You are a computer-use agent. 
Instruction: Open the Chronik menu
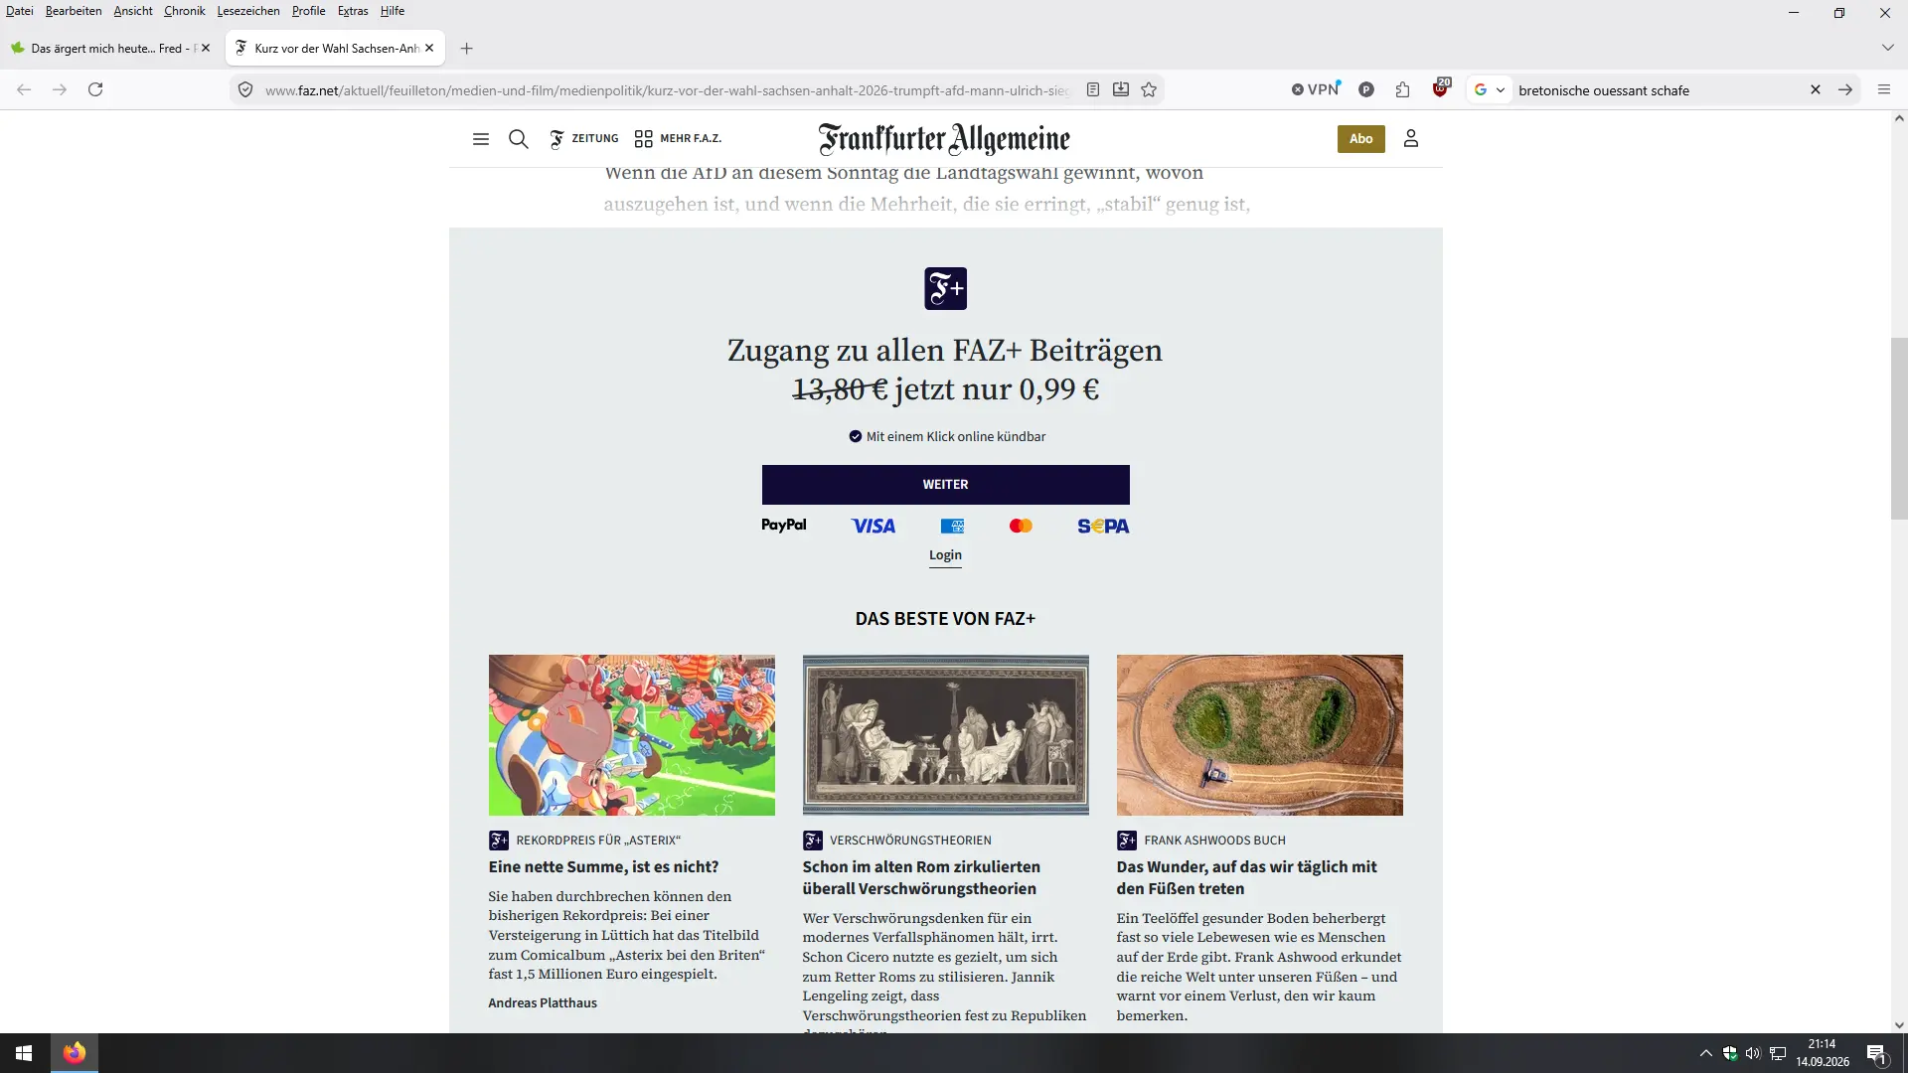(184, 11)
